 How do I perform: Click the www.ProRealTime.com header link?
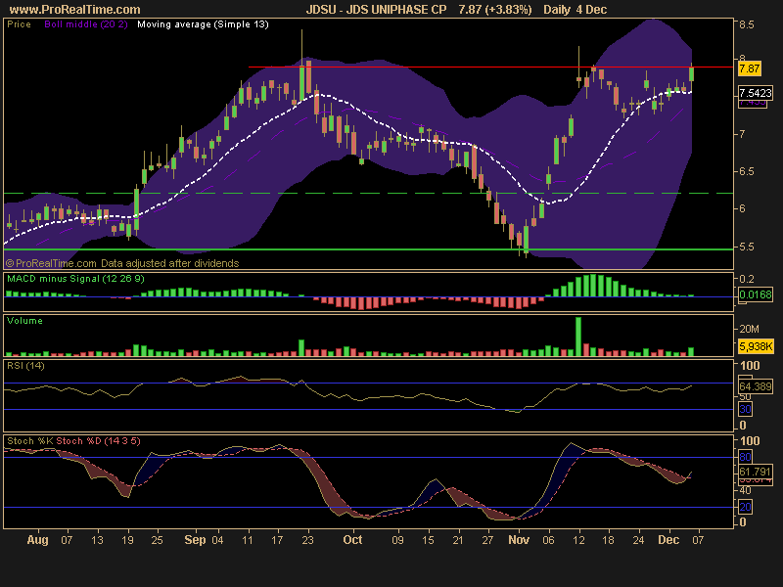pos(75,10)
